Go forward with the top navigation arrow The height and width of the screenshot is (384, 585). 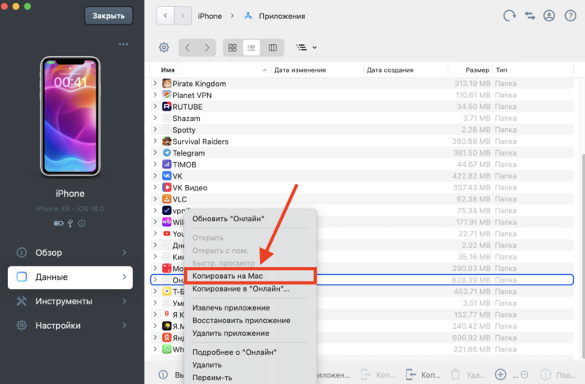click(183, 16)
